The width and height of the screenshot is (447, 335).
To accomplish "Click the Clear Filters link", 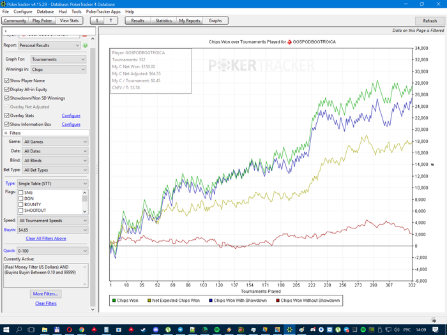I will pyautogui.click(x=46, y=303).
